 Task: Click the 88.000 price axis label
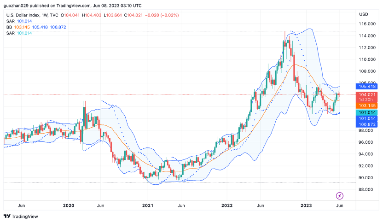367,189
